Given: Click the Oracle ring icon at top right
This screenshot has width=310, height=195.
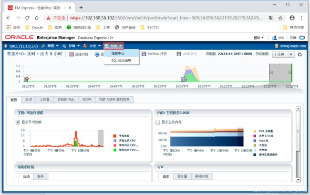Looking at the screenshot, I should [x=302, y=38].
